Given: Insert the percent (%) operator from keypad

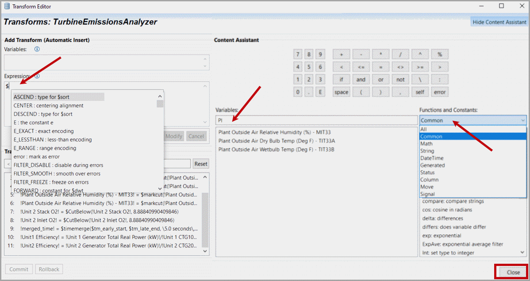Looking at the screenshot, I should click(439, 54).
